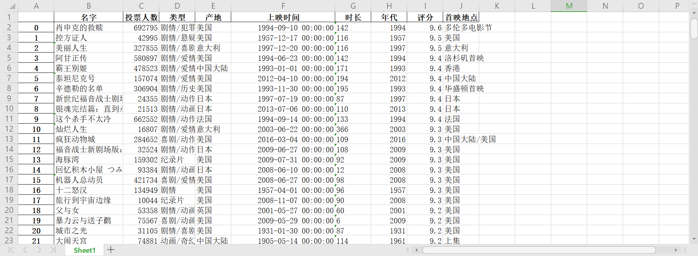The height and width of the screenshot is (256, 698).
Task: Select cell 控方证人
Action: click(89, 38)
